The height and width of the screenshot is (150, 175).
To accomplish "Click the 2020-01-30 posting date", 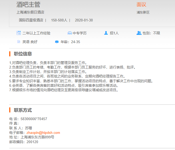I will 84,20.
